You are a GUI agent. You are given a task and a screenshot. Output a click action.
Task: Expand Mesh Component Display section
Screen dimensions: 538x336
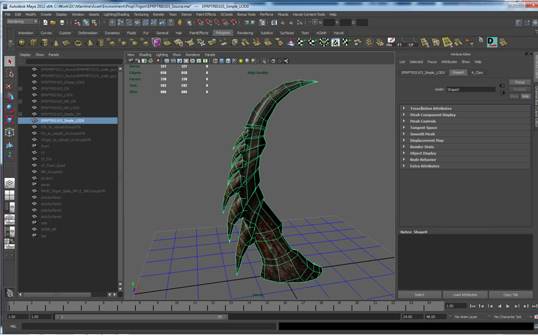point(403,115)
